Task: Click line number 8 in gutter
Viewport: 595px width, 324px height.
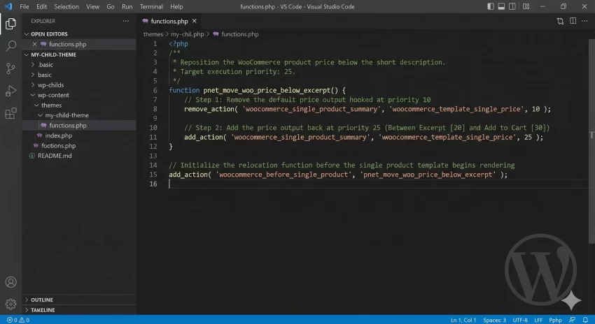Action: pyautogui.click(x=155, y=110)
